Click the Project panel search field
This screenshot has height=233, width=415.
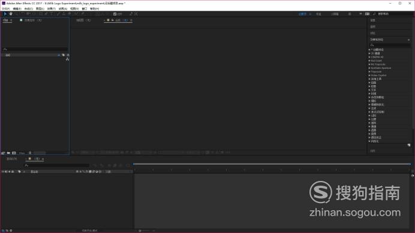pyautogui.click(x=35, y=49)
